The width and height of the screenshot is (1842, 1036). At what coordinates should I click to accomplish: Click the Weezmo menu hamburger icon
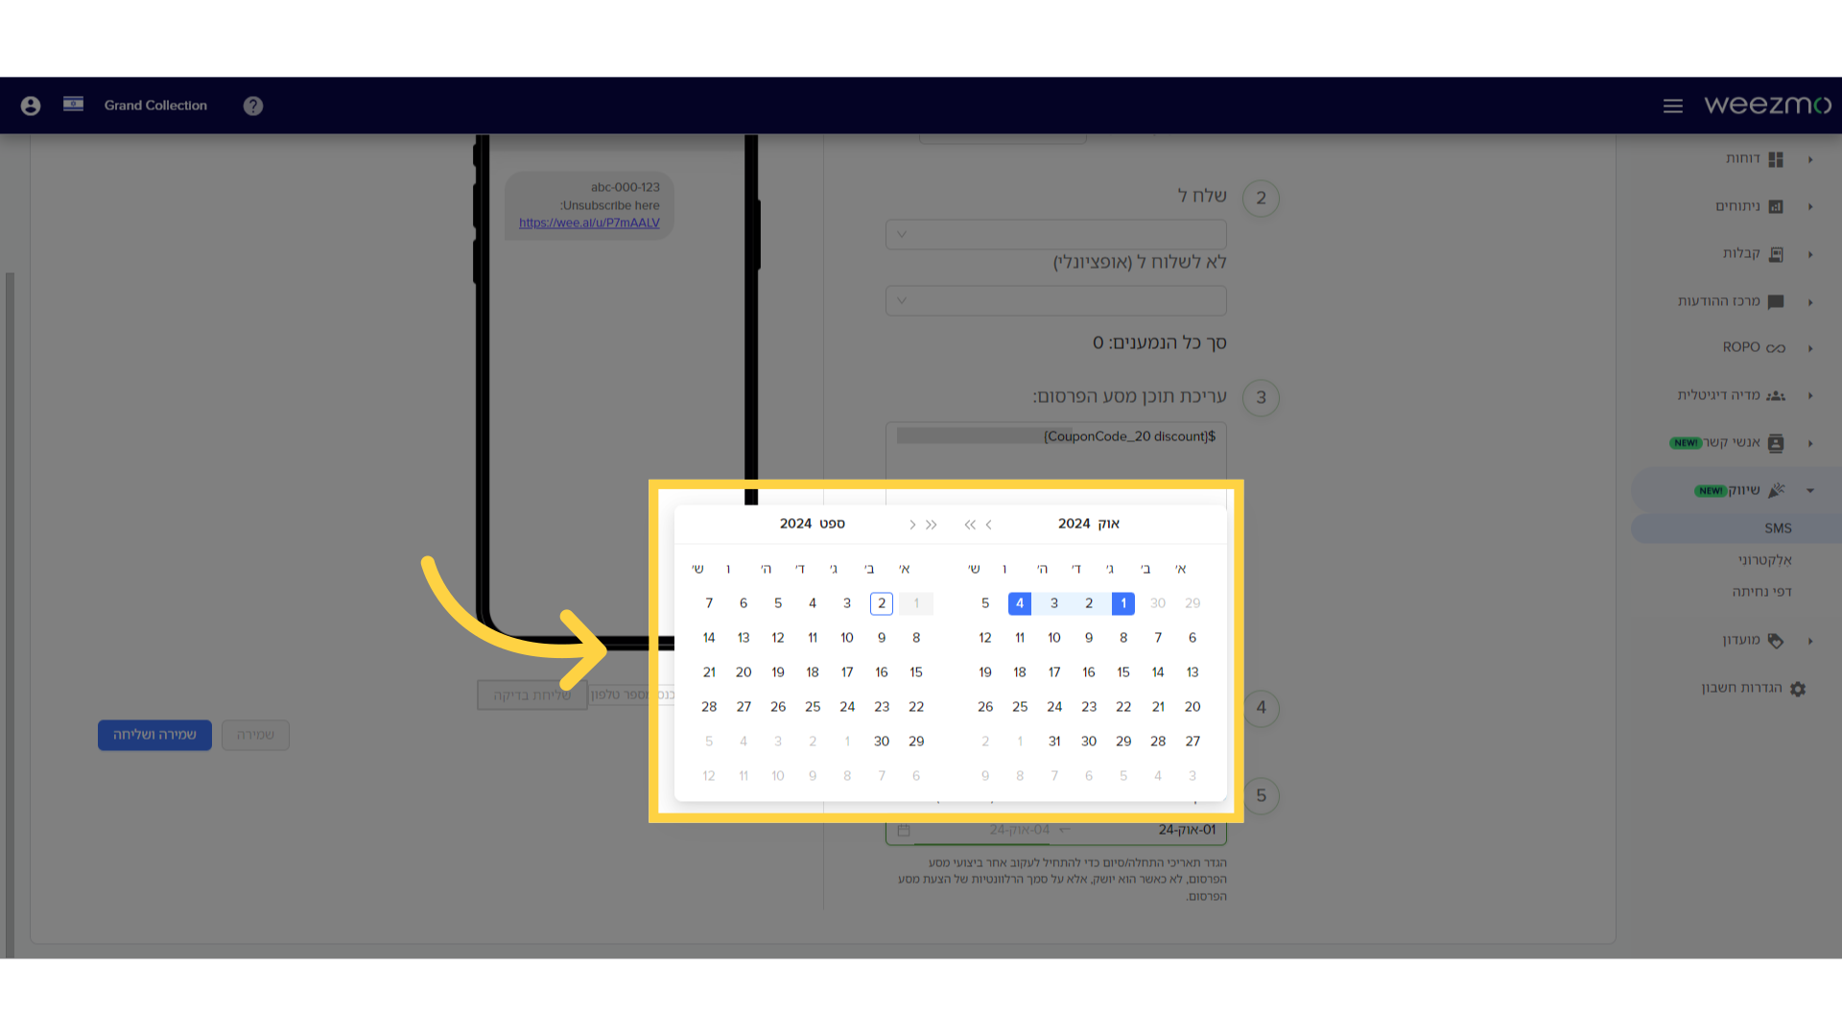tap(1672, 105)
